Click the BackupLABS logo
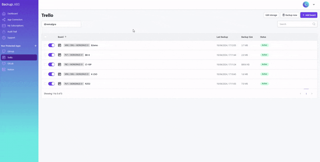 click(x=11, y=4)
